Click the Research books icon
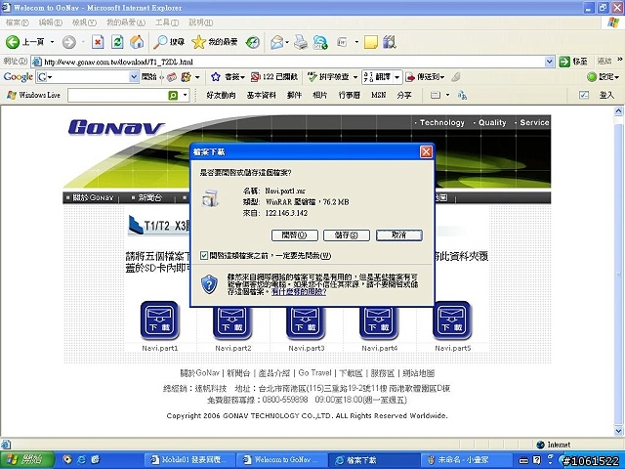Image resolution: width=625 pixels, height=469 pixels. click(x=389, y=42)
